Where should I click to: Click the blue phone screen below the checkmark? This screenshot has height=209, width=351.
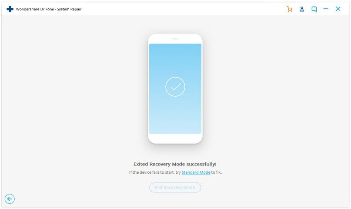click(x=175, y=115)
